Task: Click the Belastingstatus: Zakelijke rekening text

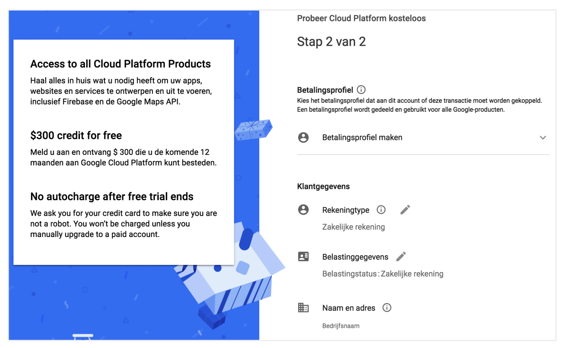Action: click(x=383, y=274)
